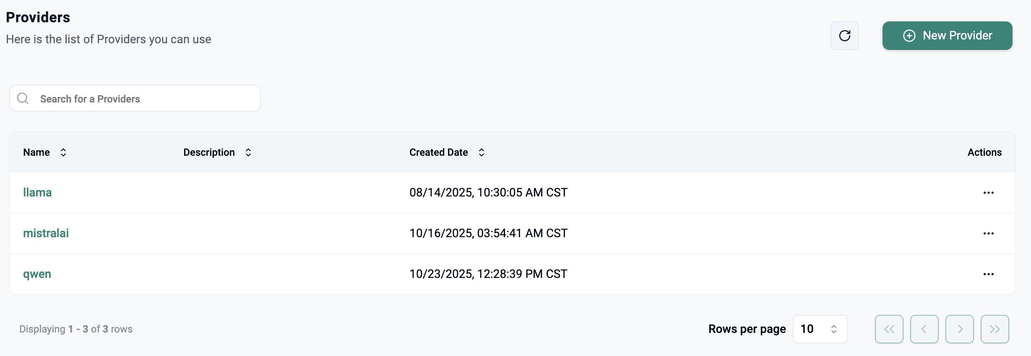Open actions menu for mistralai provider
The image size is (1031, 356).
click(x=988, y=233)
